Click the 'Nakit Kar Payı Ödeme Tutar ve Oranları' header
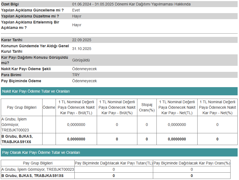239x180 pixels. pos(36,91)
